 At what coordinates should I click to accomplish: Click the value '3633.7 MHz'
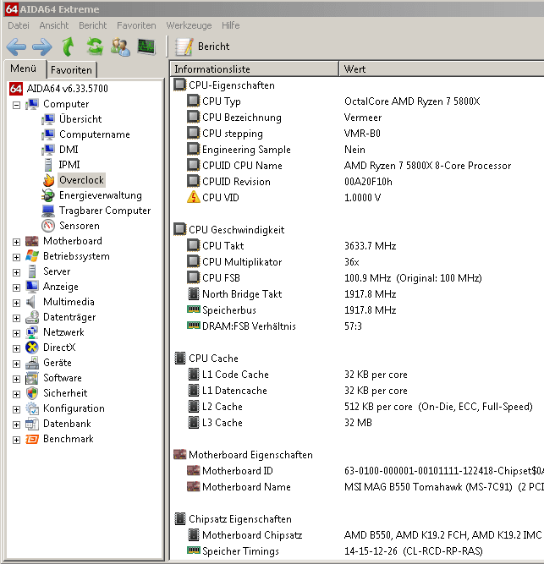click(x=370, y=246)
